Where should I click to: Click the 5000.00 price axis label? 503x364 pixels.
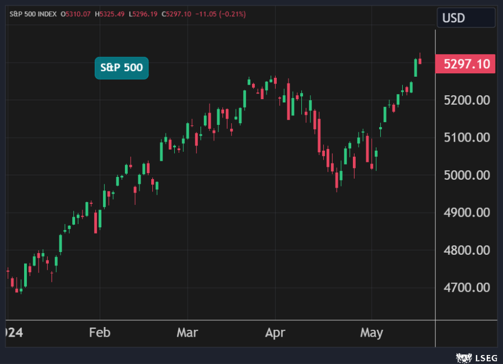[x=466, y=175]
